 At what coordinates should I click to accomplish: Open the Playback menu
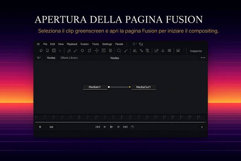pos(72,44)
